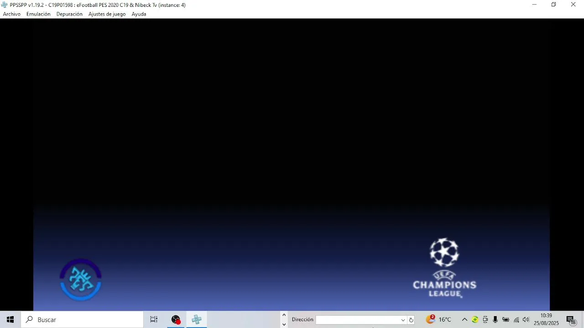This screenshot has width=584, height=328.
Task: Click the taskbar toolbar up arrow
Action: (x=284, y=315)
